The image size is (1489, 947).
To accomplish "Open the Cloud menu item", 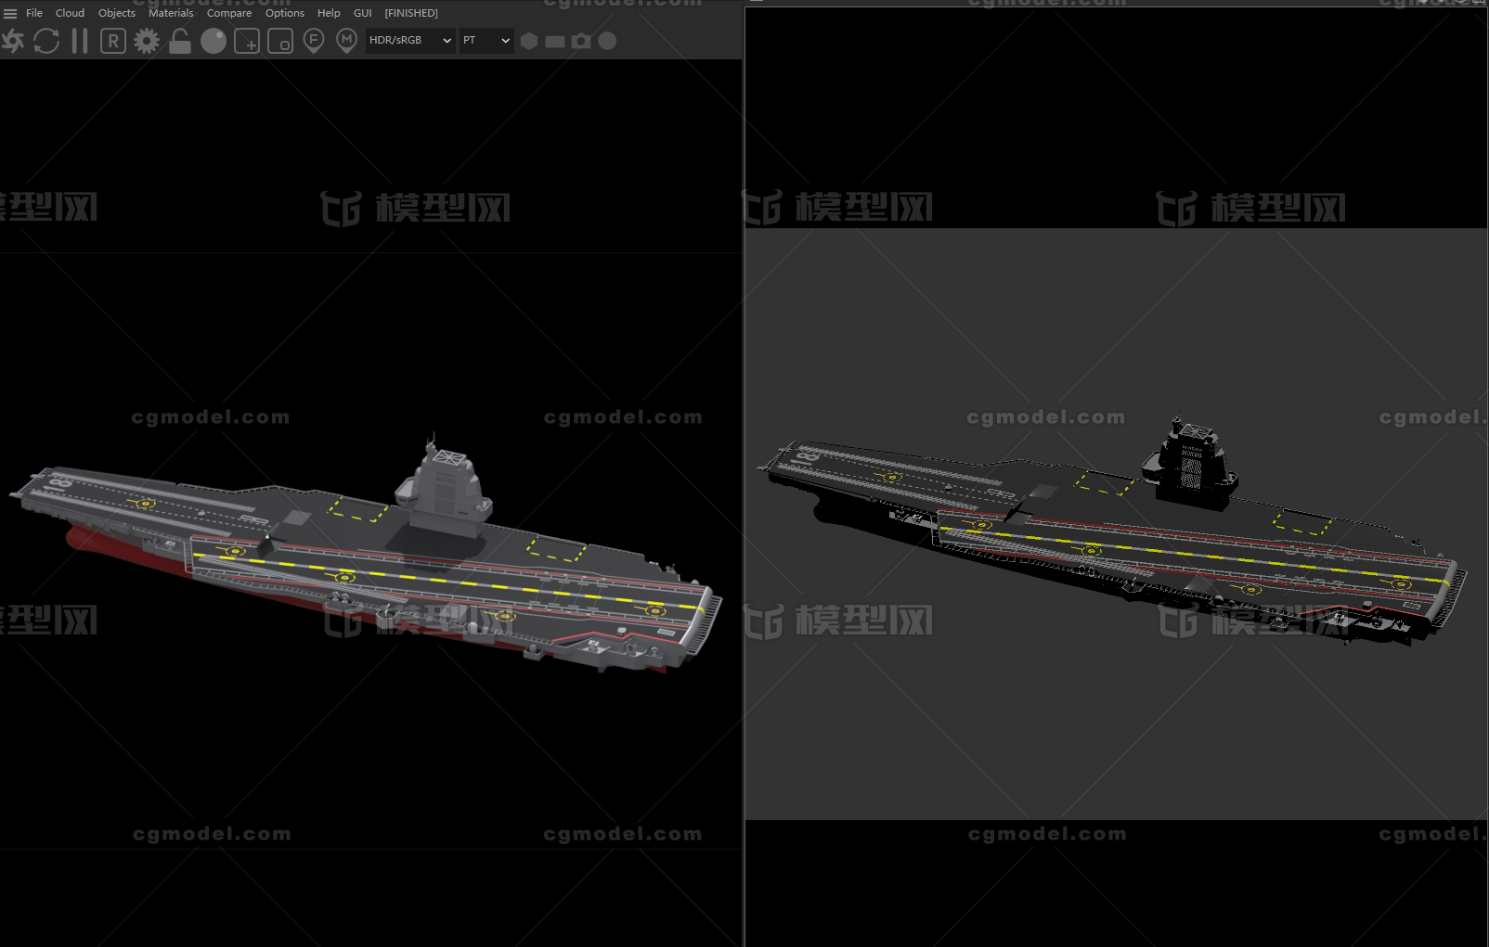I will point(69,13).
